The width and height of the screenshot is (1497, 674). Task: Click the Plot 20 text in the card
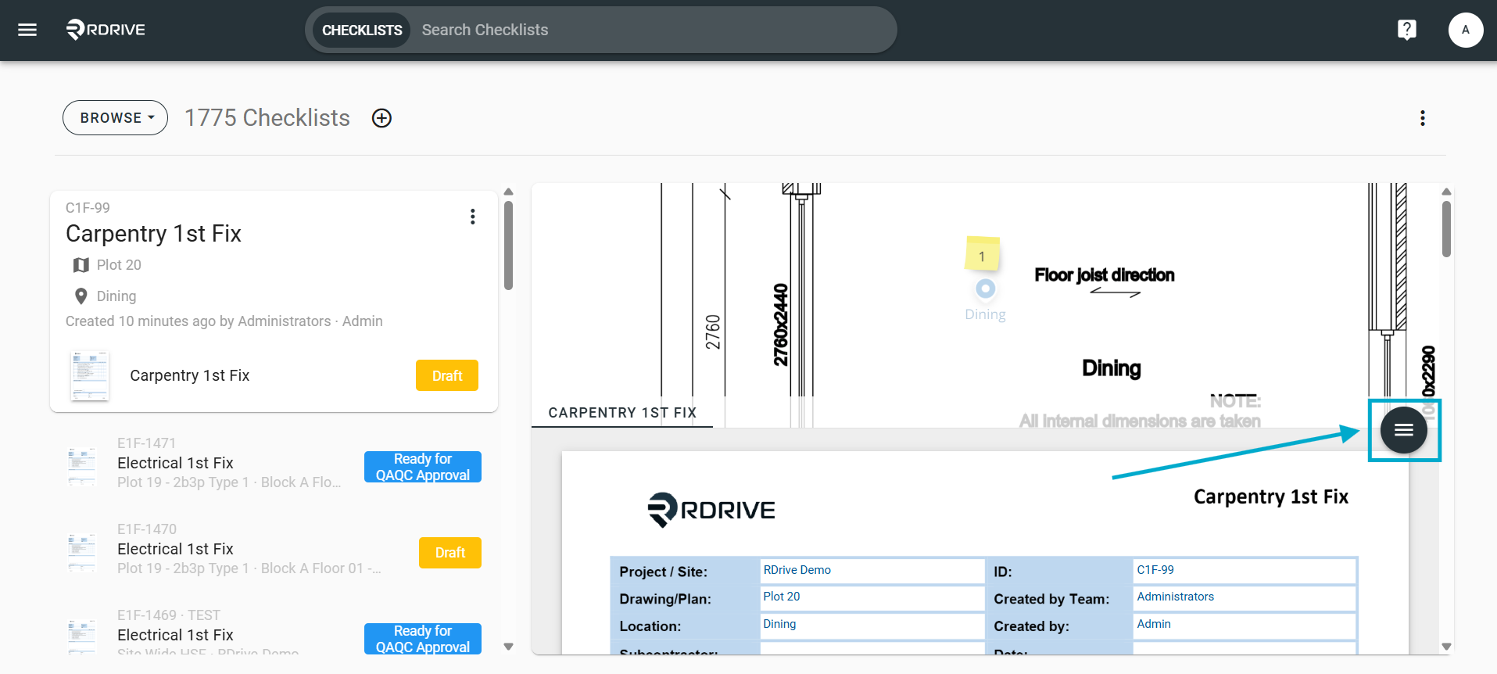[x=119, y=265]
